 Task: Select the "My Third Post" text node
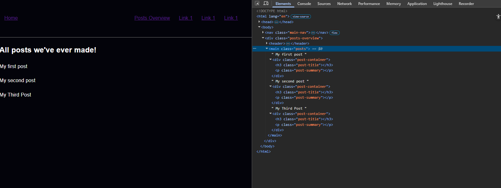point(289,108)
